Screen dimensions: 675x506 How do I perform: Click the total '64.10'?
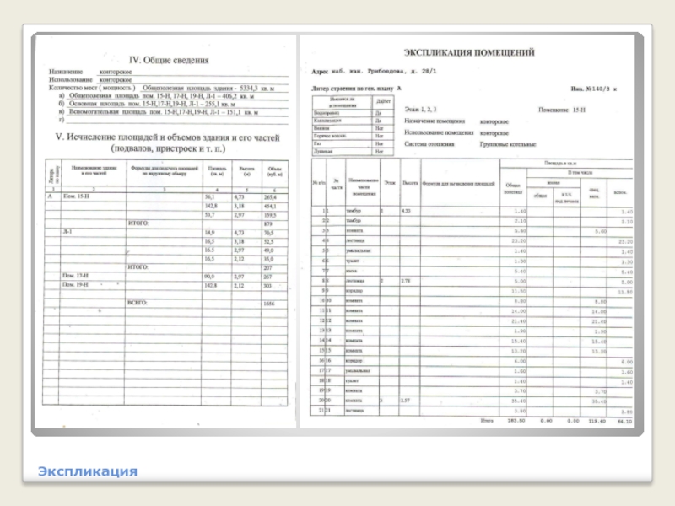(x=625, y=421)
